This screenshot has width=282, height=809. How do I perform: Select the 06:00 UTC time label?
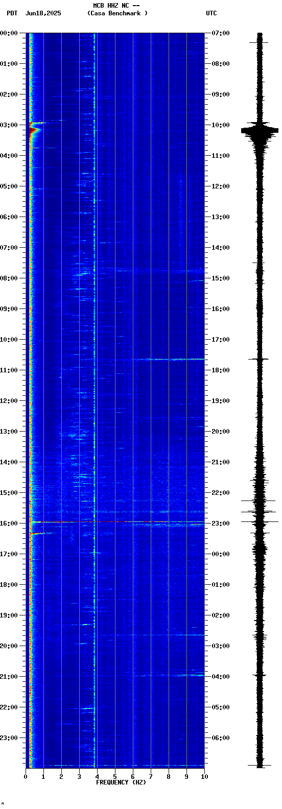pyautogui.click(x=221, y=738)
